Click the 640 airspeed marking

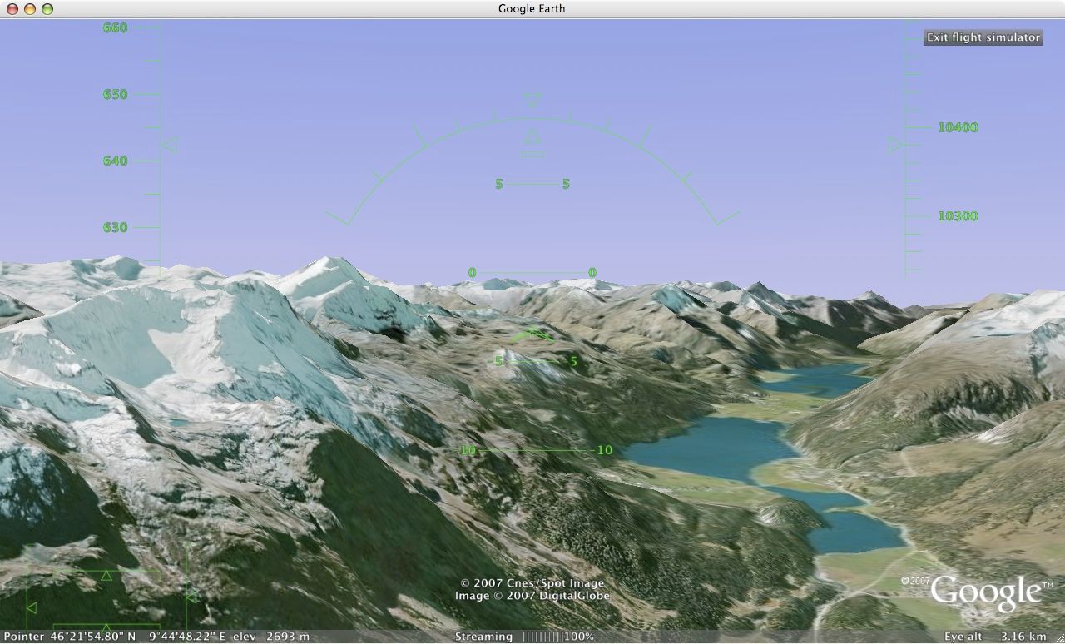[115, 161]
